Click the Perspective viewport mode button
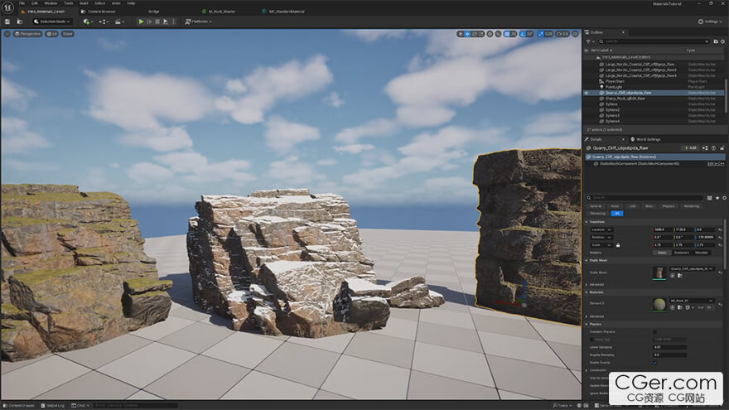This screenshot has width=729, height=410. point(28,34)
